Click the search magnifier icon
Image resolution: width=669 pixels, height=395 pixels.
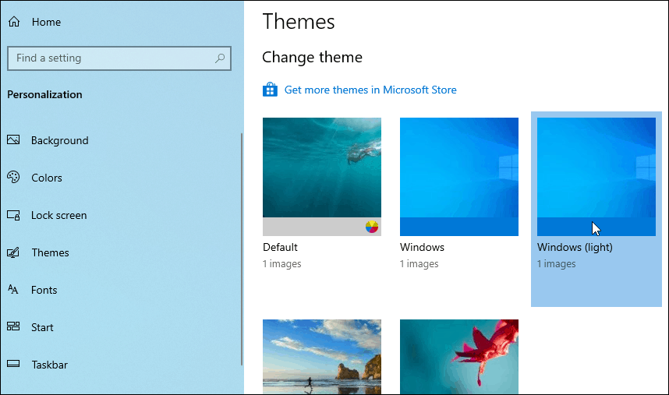(220, 58)
